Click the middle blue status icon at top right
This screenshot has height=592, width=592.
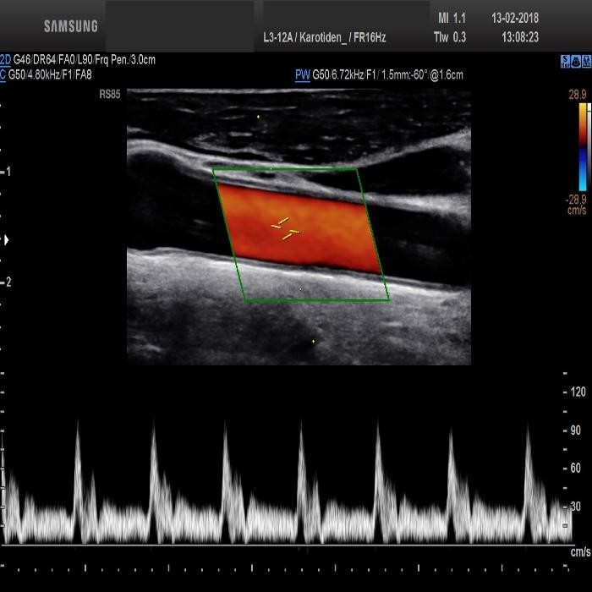tap(574, 62)
